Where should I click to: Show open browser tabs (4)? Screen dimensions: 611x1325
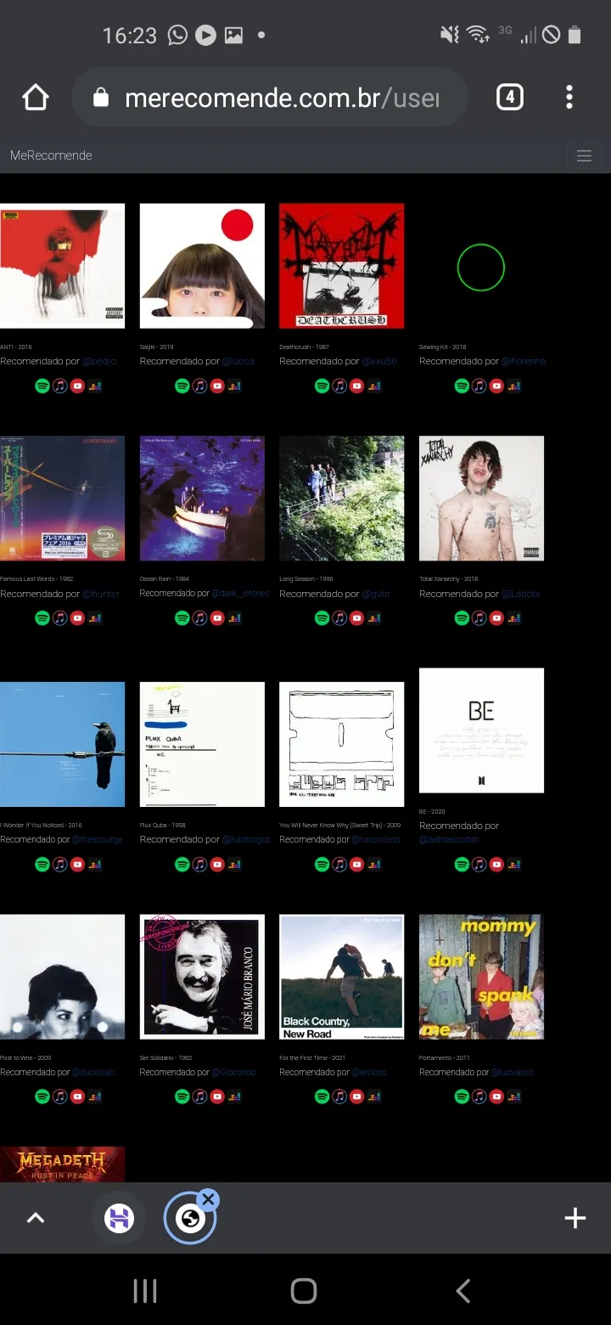[509, 98]
